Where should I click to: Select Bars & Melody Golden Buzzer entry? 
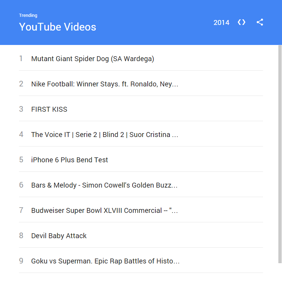pos(104,185)
